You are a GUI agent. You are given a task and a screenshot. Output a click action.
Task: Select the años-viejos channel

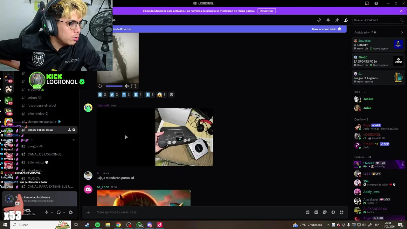49,114
